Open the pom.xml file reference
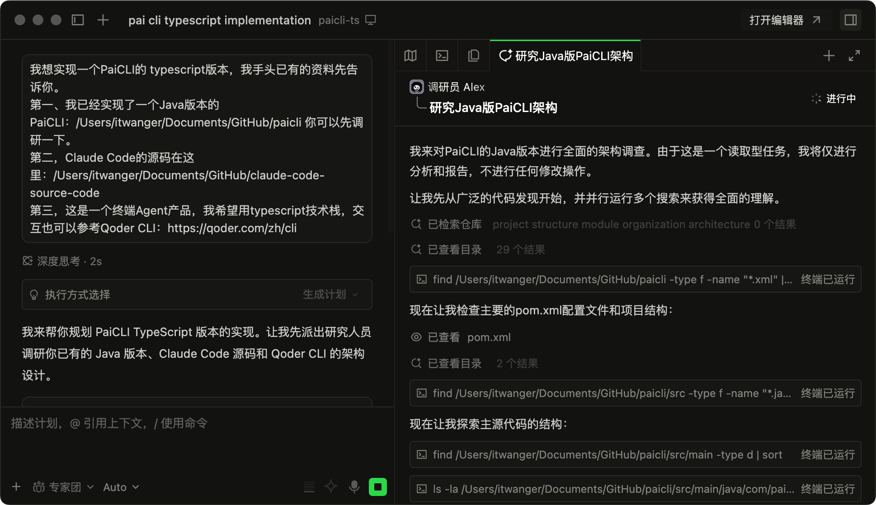 [x=489, y=337]
